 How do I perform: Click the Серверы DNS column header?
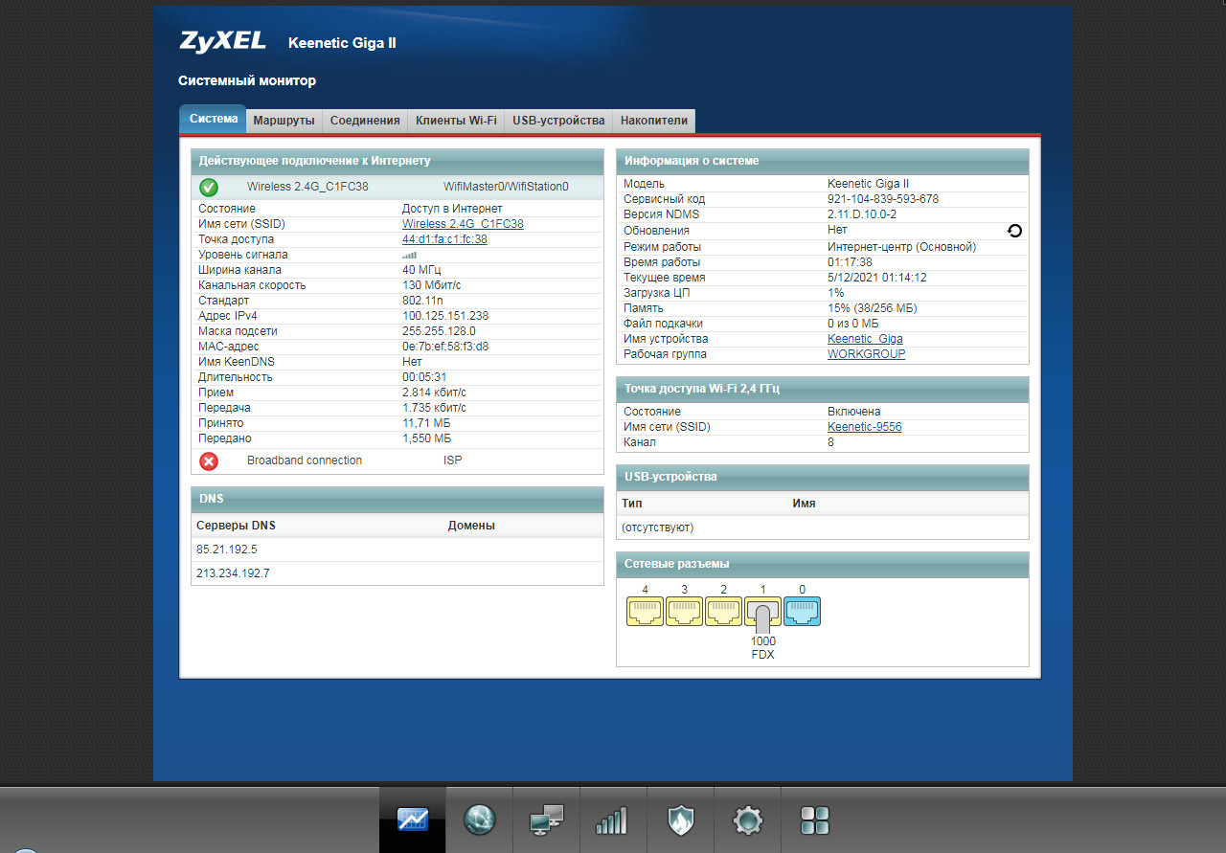236,526
